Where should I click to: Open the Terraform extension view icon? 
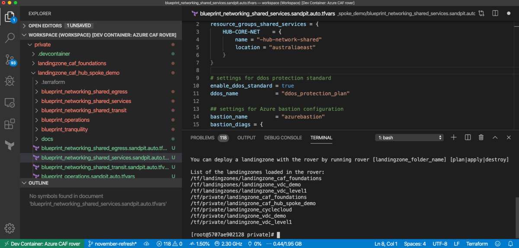[10, 145]
